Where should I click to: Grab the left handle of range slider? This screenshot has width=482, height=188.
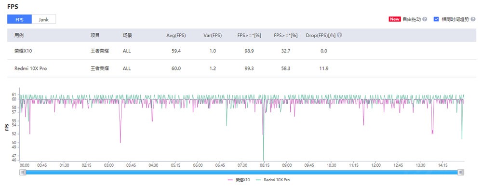point(23,173)
